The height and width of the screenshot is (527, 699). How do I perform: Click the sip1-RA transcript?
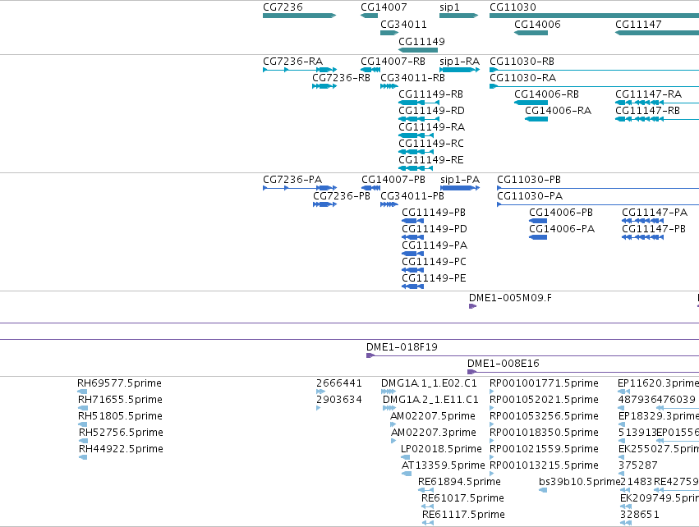point(460,70)
